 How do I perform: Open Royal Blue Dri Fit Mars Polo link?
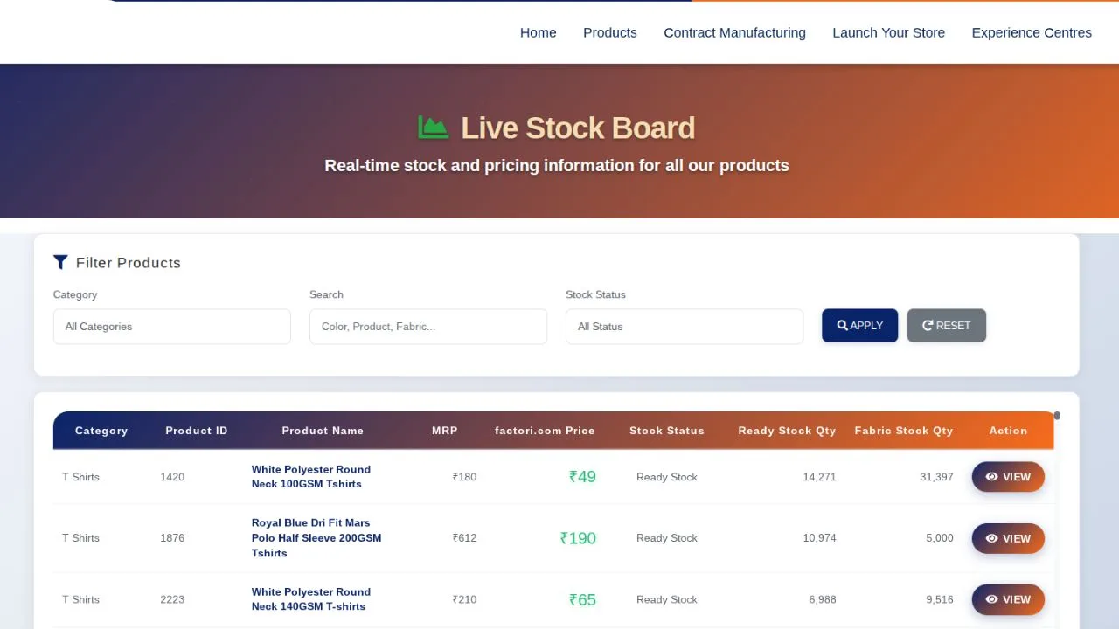coord(316,538)
